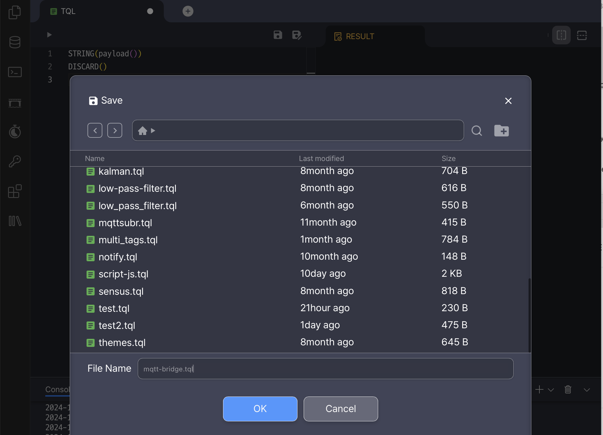Click the Save As icon in editor toolbar
The height and width of the screenshot is (435, 603).
297,35
